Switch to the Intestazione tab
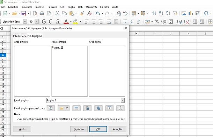The height and width of the screenshot is (137, 213). [x=20, y=36]
